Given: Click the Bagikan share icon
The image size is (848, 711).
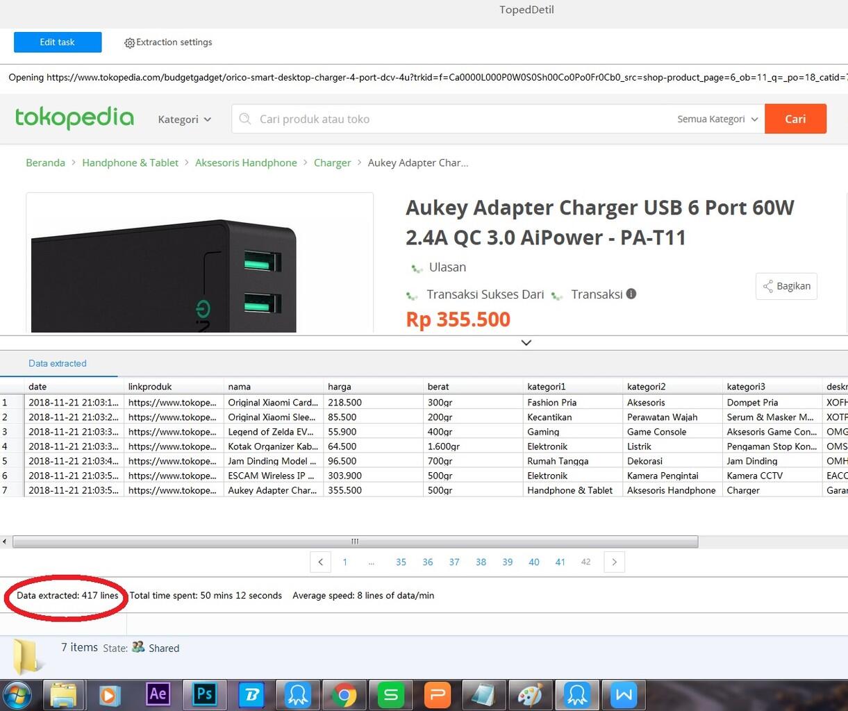Looking at the screenshot, I should tap(768, 285).
